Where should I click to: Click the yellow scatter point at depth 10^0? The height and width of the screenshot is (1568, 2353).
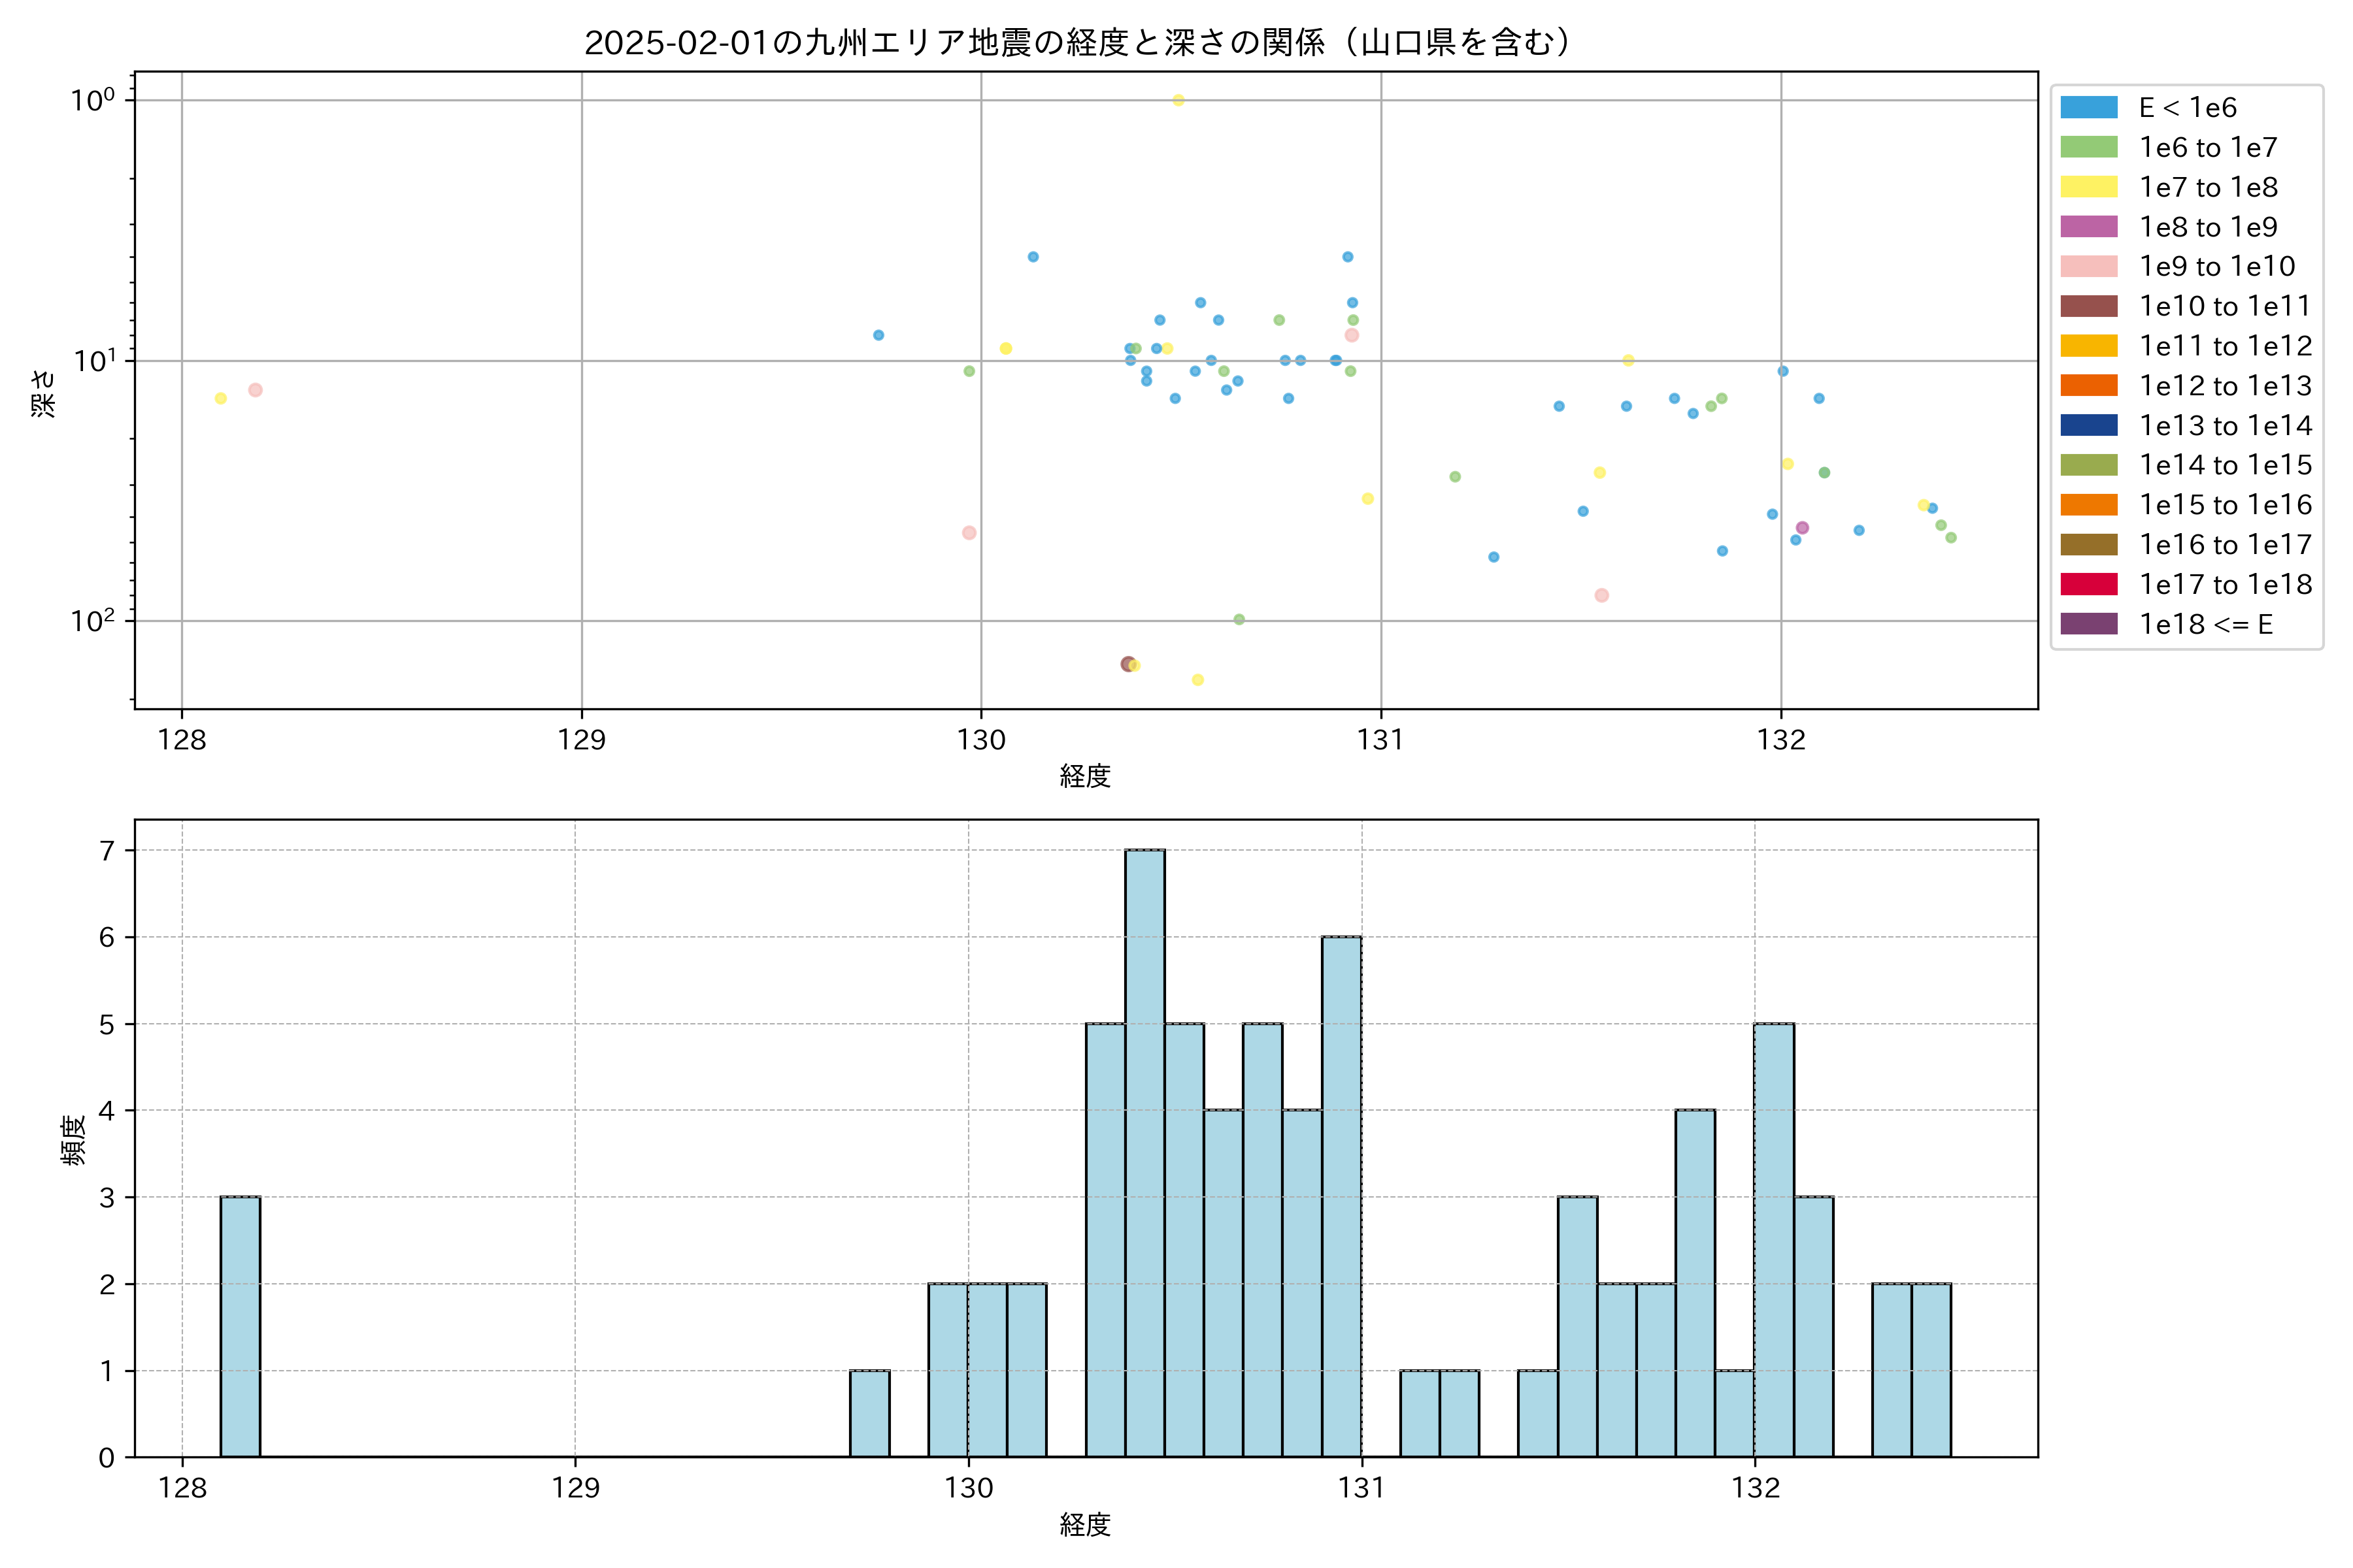[x=1178, y=100]
